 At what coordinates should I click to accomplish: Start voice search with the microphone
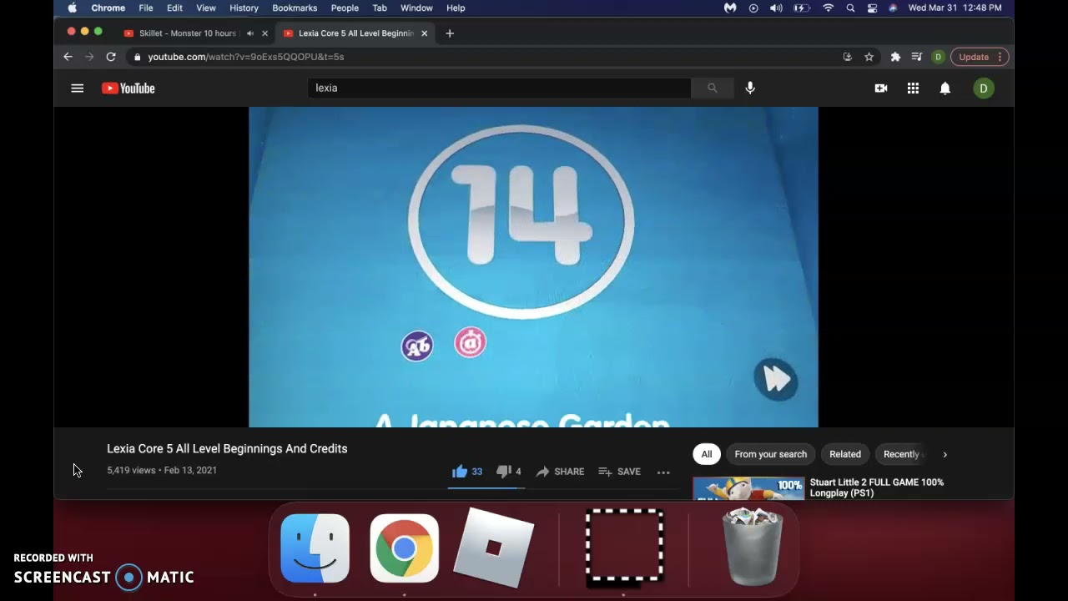pyautogui.click(x=750, y=88)
